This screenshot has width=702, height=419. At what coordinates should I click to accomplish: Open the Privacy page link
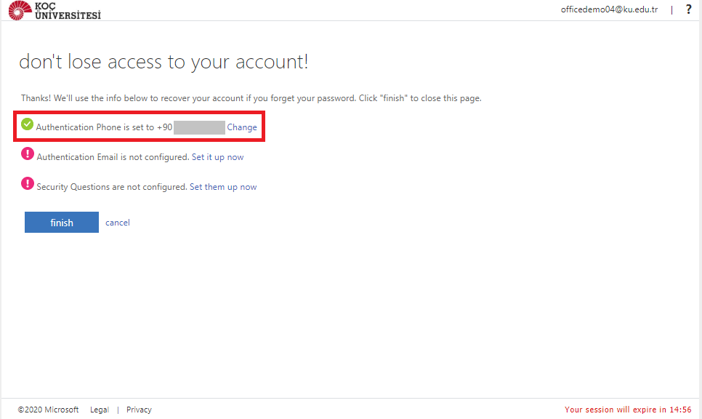pyautogui.click(x=138, y=409)
